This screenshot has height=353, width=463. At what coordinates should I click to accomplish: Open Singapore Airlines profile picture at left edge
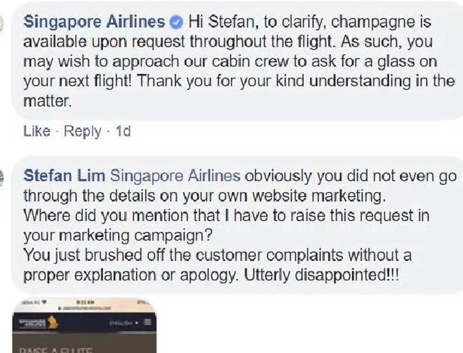(x=1, y=24)
